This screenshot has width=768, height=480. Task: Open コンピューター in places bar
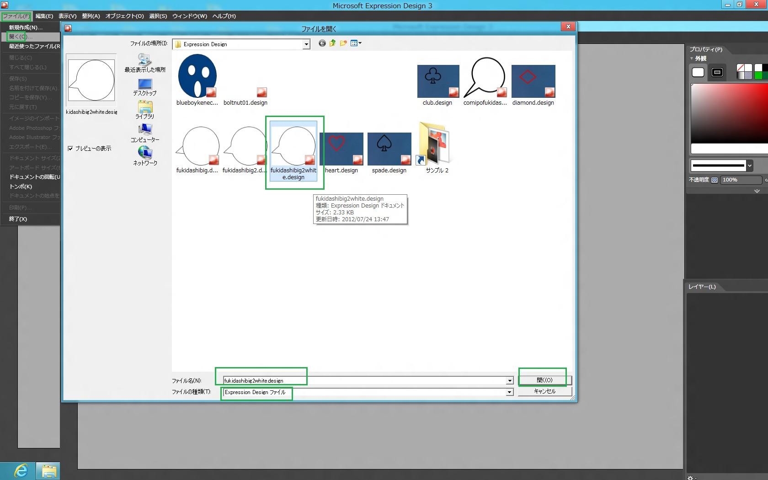145,133
